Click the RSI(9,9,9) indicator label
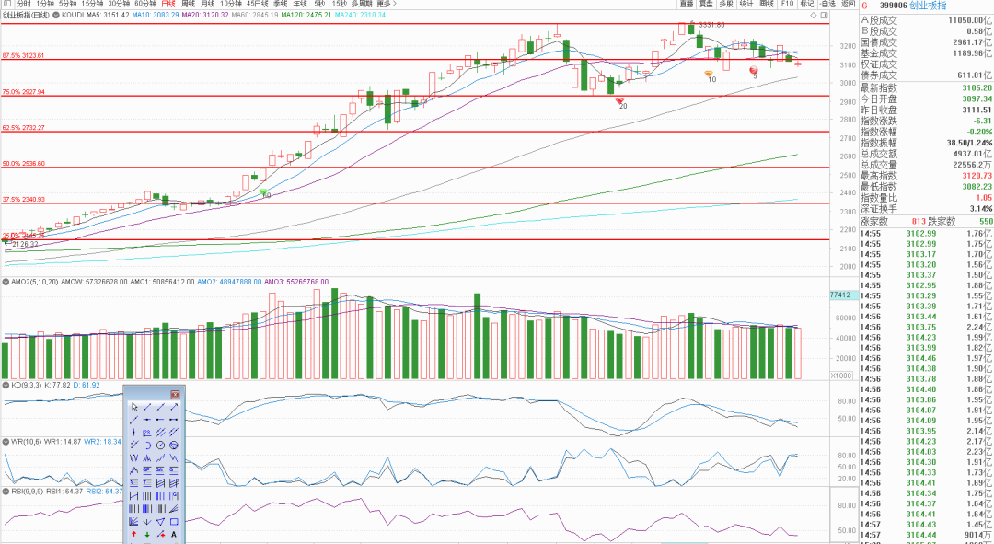 (28, 491)
